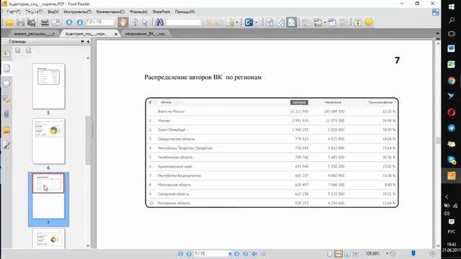Screen dimensions: 461x259
Task: Zoom out with minus button
Action: pyautogui.click(x=393, y=254)
